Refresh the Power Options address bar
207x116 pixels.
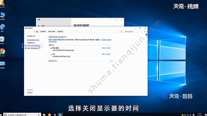[122, 31]
